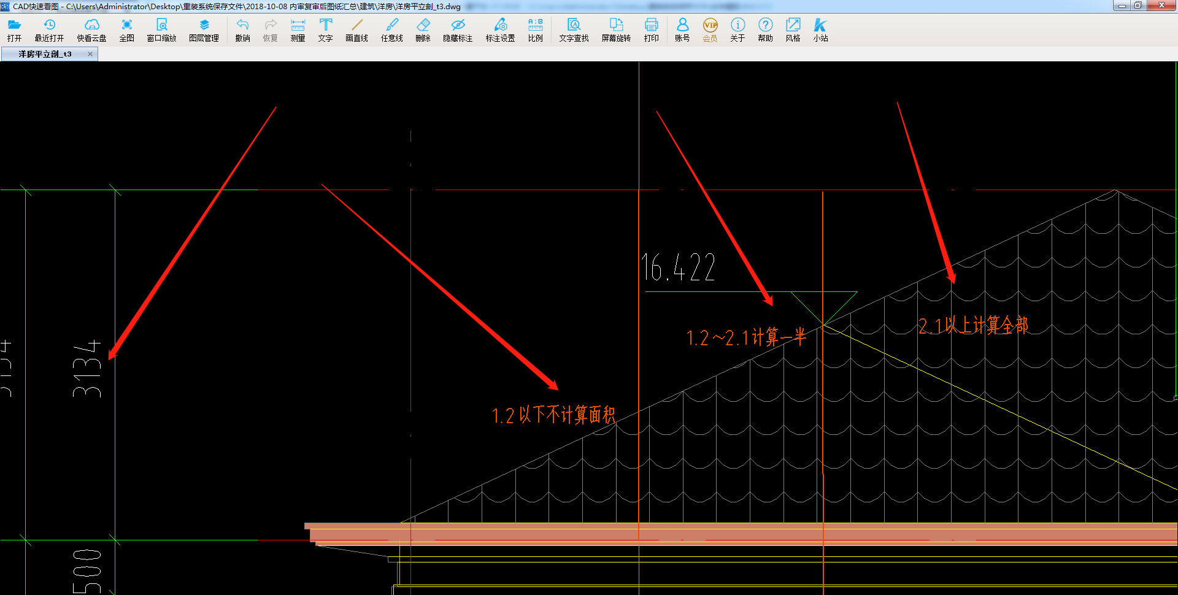1178x595 pixels.
Task: Click the 500 dimension text
Action: (87, 572)
